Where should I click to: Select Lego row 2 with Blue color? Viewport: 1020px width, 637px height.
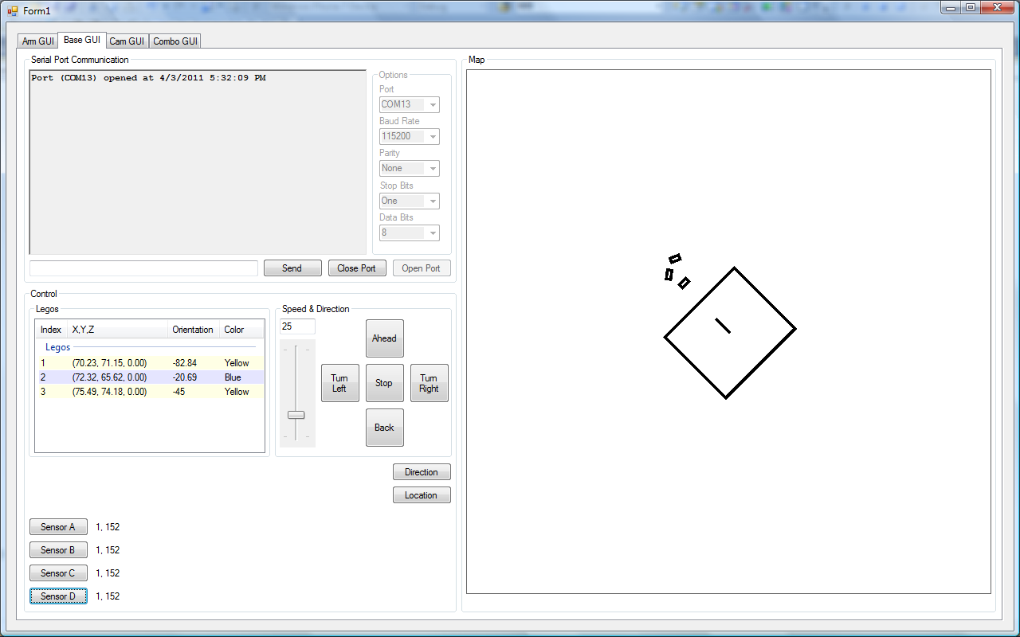[149, 377]
